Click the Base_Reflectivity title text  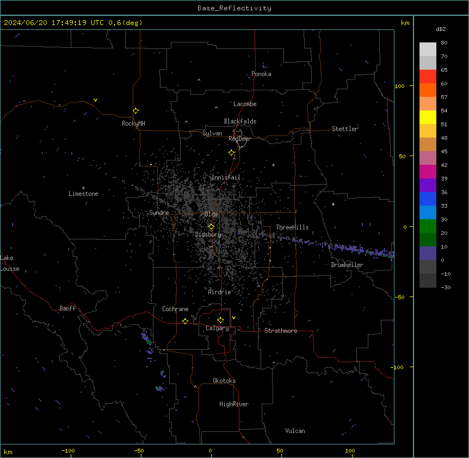(x=234, y=8)
